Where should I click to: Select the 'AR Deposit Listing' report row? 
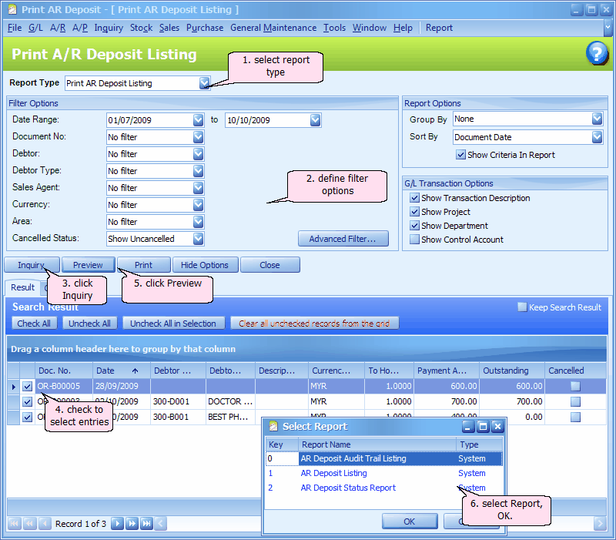383,473
